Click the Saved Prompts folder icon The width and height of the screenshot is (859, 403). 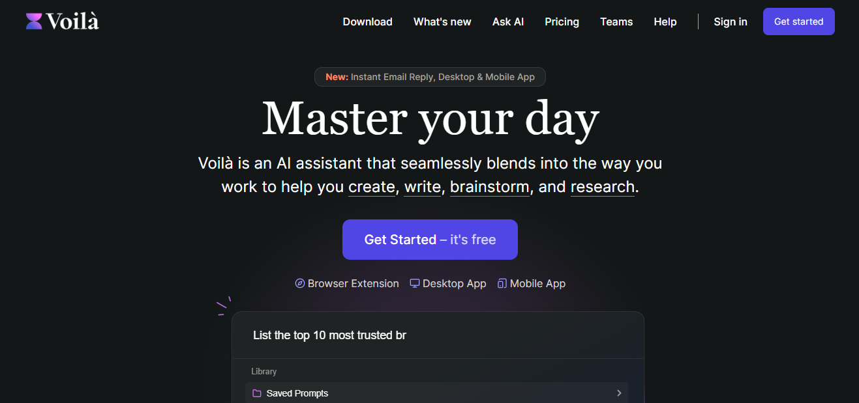[x=257, y=393]
